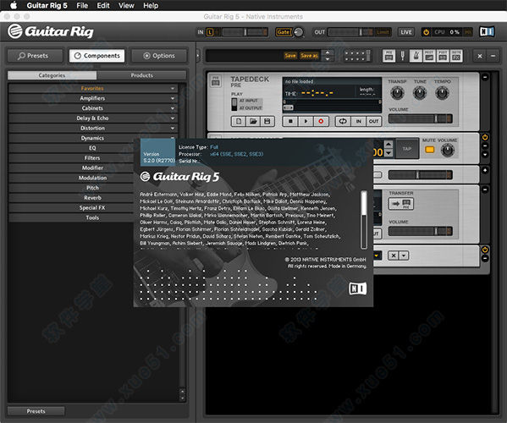The width and height of the screenshot is (507, 423).
Task: Click the Save preset button
Action: click(290, 56)
